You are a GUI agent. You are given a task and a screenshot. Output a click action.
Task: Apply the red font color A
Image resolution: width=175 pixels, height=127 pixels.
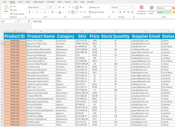(x=60, y=12)
